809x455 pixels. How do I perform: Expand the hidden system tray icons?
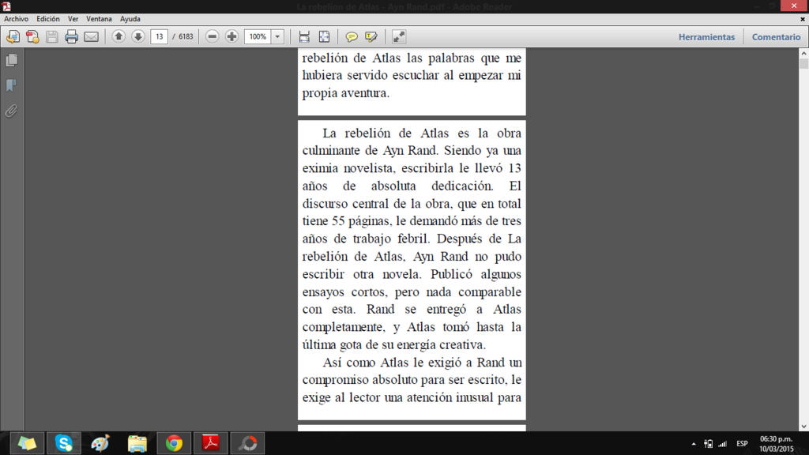(694, 444)
